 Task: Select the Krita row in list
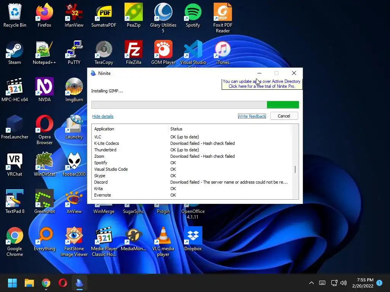pyautogui.click(x=192, y=189)
